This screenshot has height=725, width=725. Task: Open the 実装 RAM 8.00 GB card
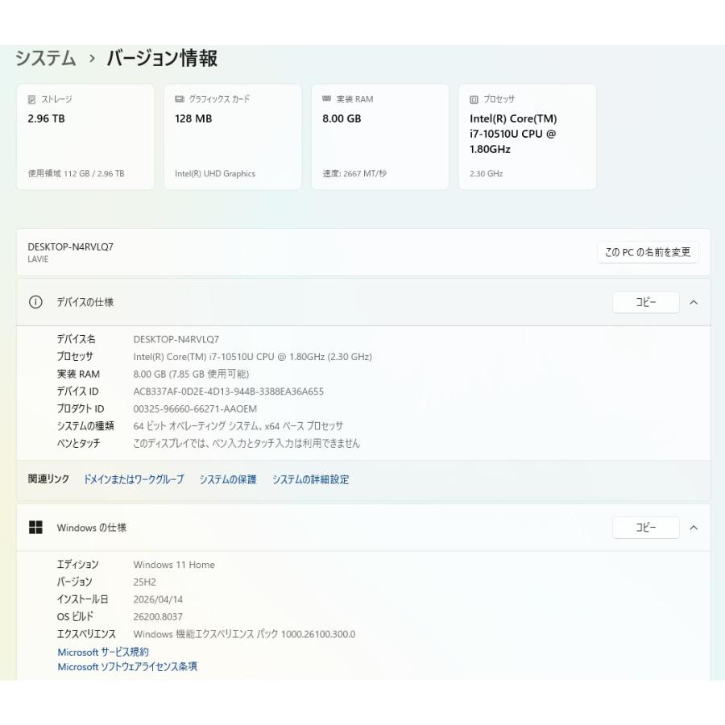[x=380, y=137]
